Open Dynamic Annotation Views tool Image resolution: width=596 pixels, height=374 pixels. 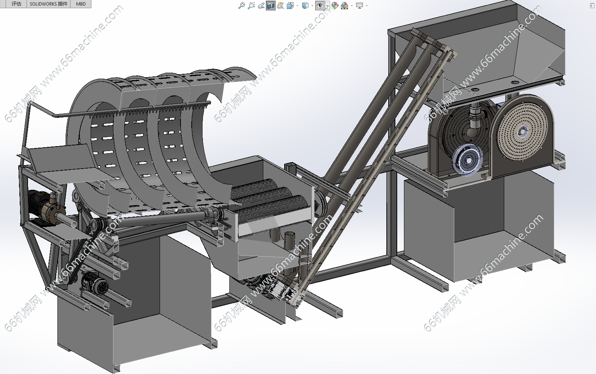pyautogui.click(x=280, y=6)
